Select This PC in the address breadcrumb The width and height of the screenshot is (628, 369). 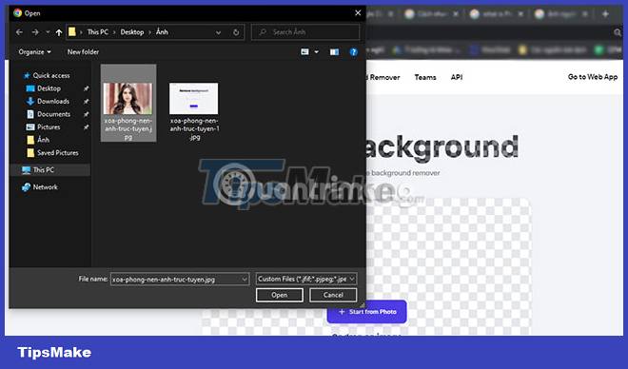pos(98,32)
